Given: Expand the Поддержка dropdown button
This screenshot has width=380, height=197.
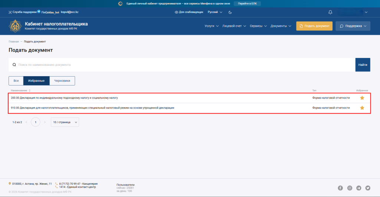Looking at the screenshot, I should (x=353, y=26).
